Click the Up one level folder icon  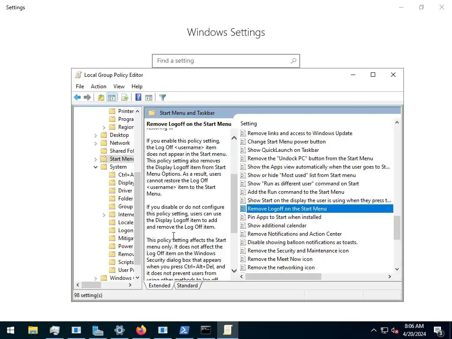click(x=101, y=98)
